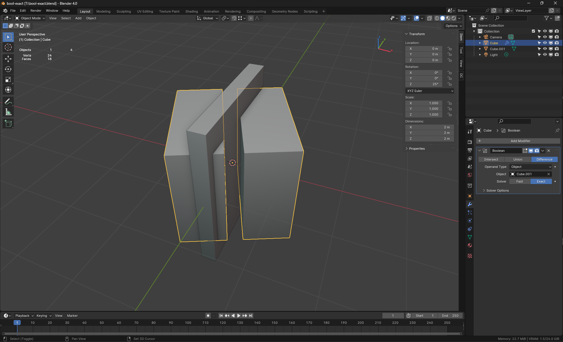Open the Object Constraints properties tab
This screenshot has height=342, width=563.
pos(470,229)
